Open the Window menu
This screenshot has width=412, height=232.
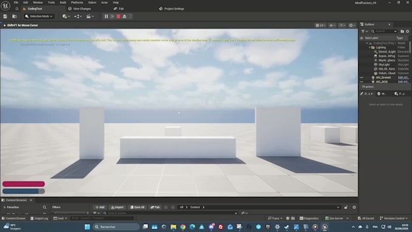38,2
